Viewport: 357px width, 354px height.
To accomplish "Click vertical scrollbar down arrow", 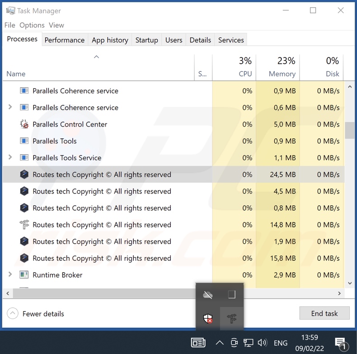I will click(350, 283).
